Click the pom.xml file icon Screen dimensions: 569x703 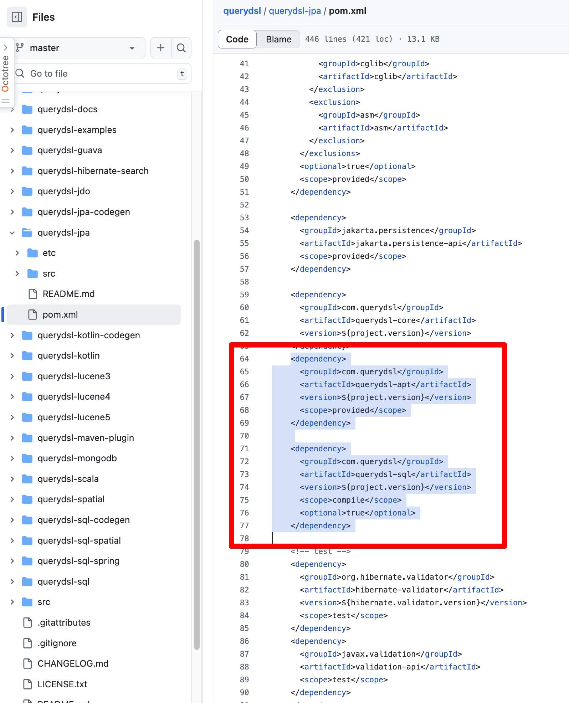tap(32, 315)
